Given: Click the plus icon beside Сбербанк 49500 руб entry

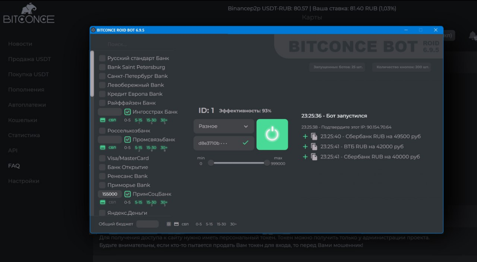Looking at the screenshot, I should (305, 136).
